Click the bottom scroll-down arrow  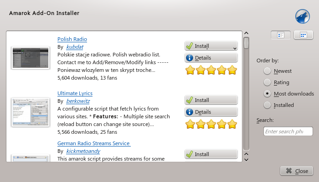click(x=246, y=160)
